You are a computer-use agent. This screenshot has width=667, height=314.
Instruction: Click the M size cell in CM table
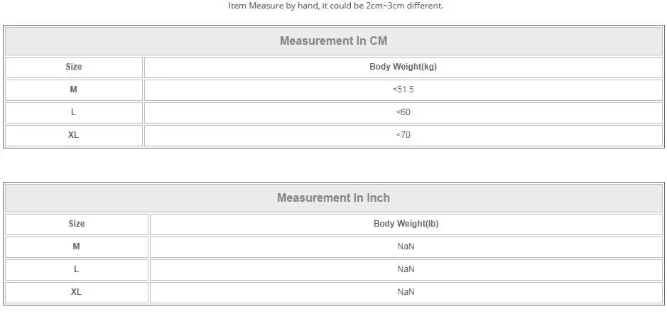(74, 90)
